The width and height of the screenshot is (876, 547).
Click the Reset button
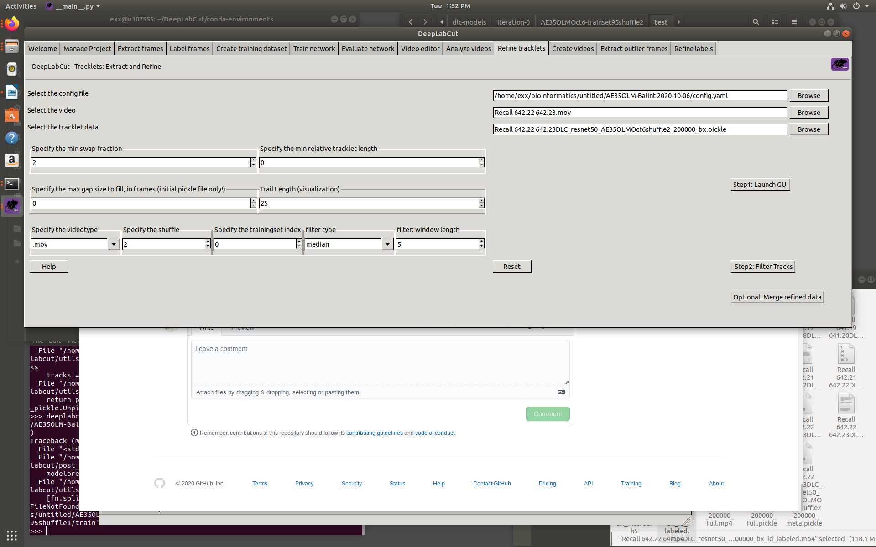[x=511, y=267]
